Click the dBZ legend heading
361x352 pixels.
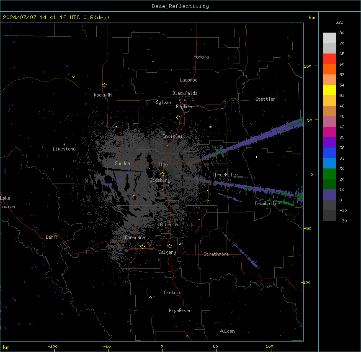pyautogui.click(x=339, y=22)
